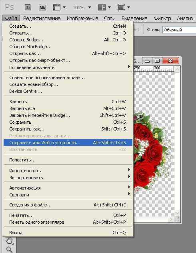Launch Bridge with the Br icon

coord(28,7)
